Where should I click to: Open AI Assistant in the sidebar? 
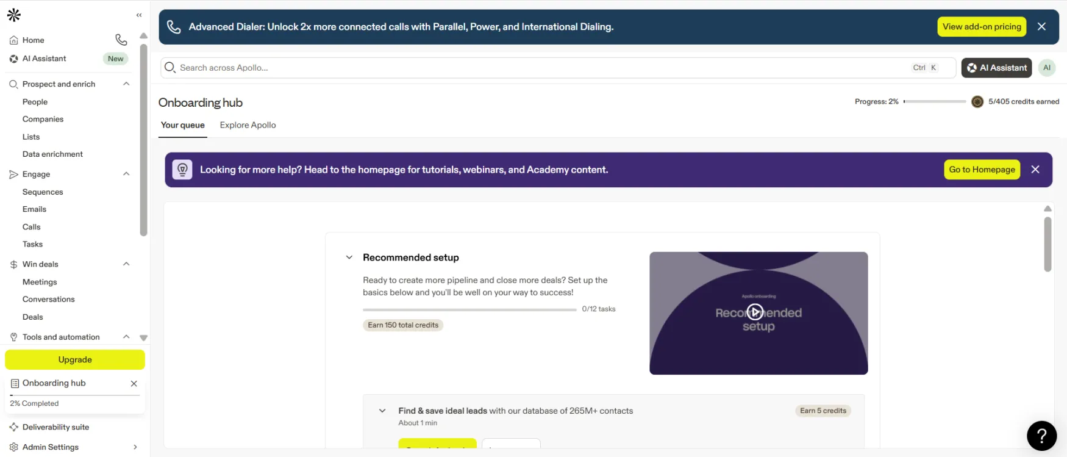coord(44,59)
